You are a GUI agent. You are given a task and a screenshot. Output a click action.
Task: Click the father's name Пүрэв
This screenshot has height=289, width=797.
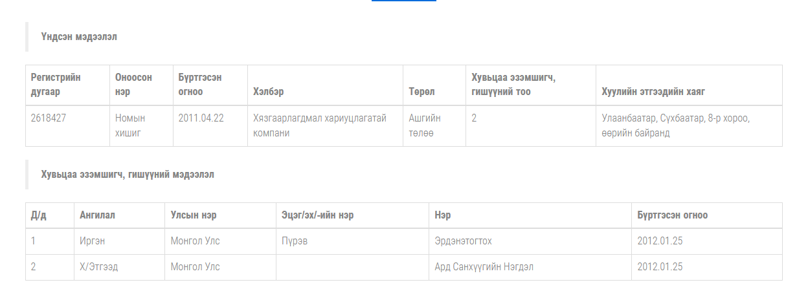295,241
